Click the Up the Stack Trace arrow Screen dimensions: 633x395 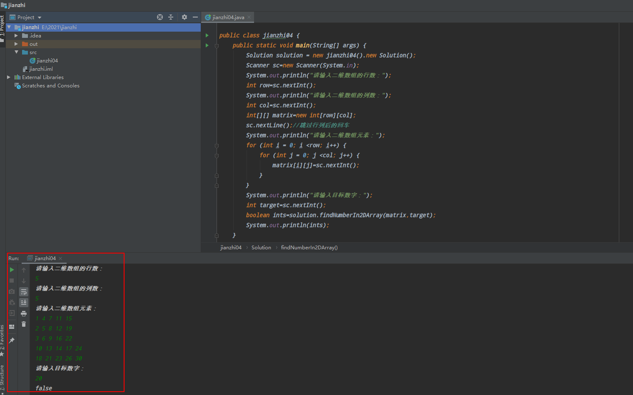pyautogui.click(x=24, y=270)
